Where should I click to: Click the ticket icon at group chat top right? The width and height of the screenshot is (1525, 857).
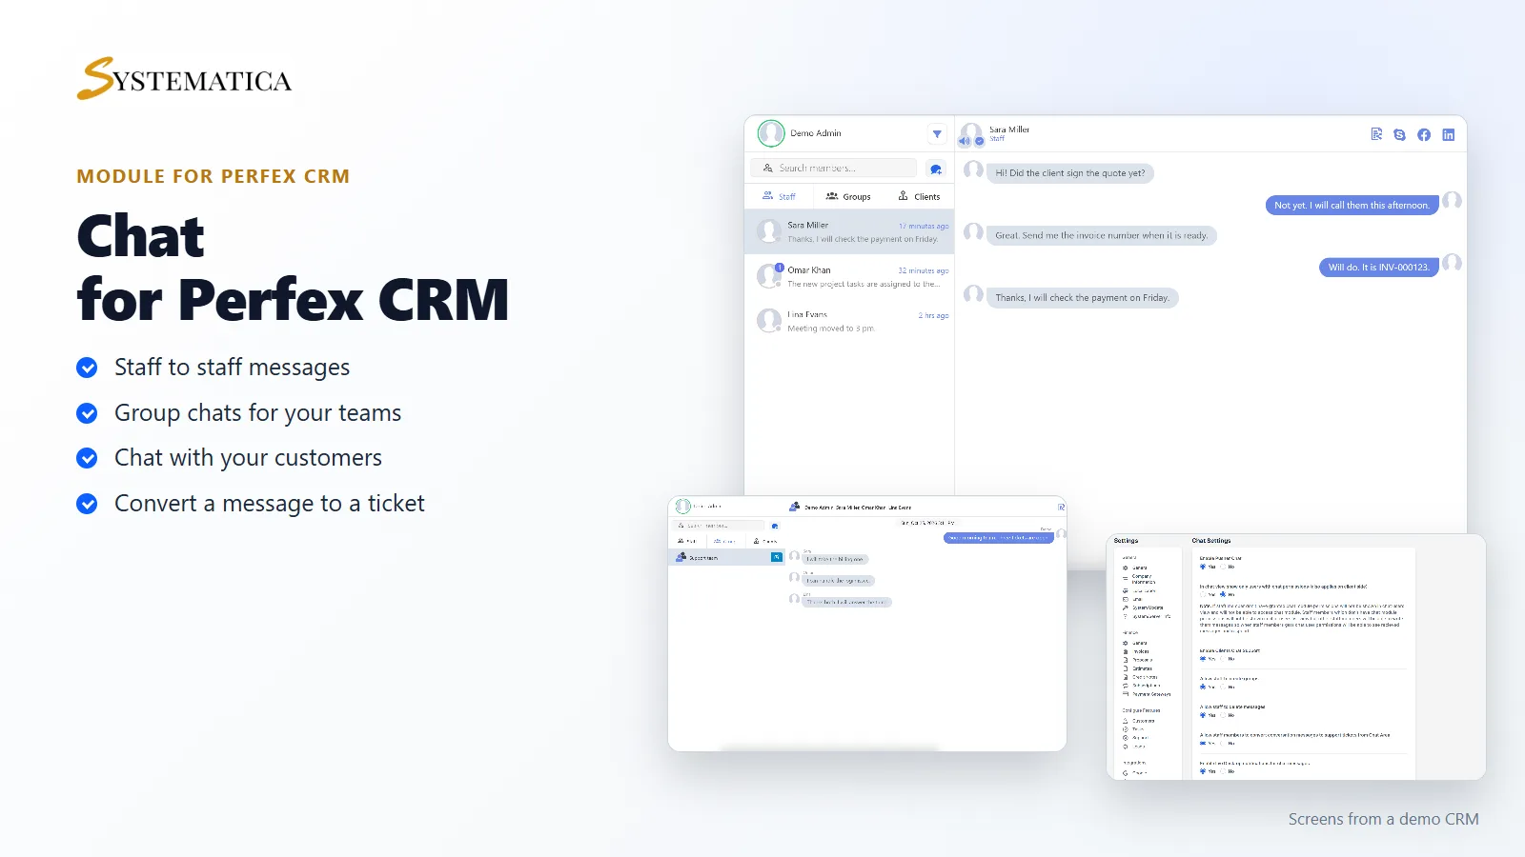[1061, 507]
